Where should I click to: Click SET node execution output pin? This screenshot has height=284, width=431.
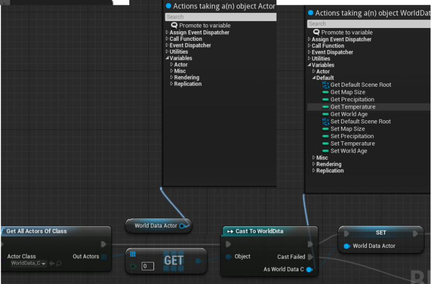click(x=415, y=233)
